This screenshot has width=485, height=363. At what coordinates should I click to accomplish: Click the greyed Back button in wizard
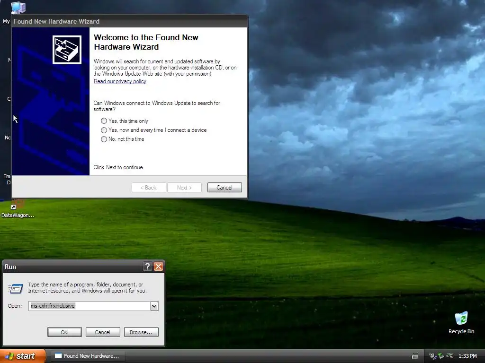coord(149,187)
